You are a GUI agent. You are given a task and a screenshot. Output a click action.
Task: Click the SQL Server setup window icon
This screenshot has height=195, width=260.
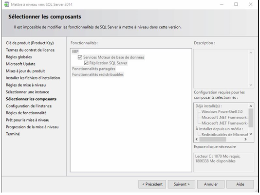[x=6, y=4]
